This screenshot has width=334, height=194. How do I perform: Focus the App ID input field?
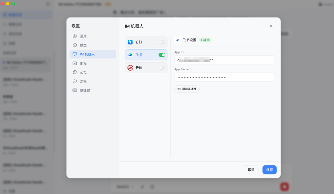(224, 60)
